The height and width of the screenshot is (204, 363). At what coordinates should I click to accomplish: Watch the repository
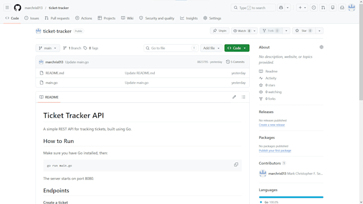(x=242, y=31)
